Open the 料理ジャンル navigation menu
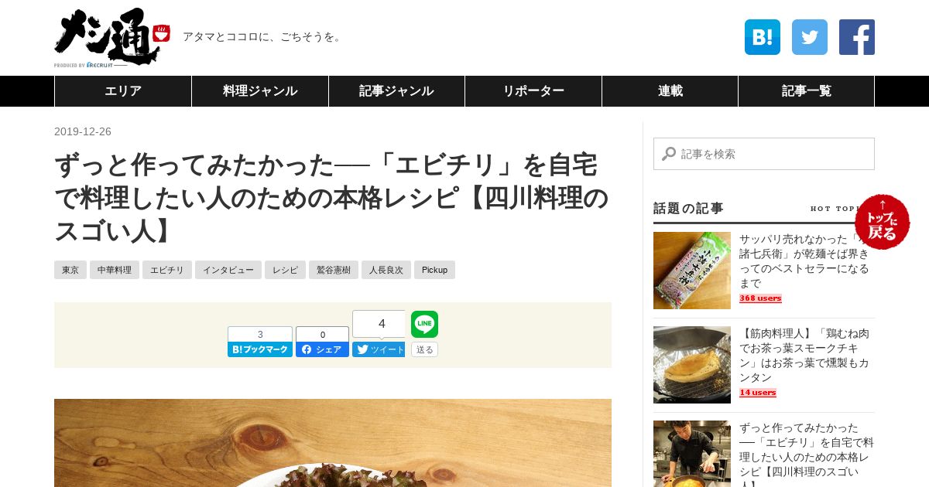This screenshot has width=929, height=487. pos(260,91)
